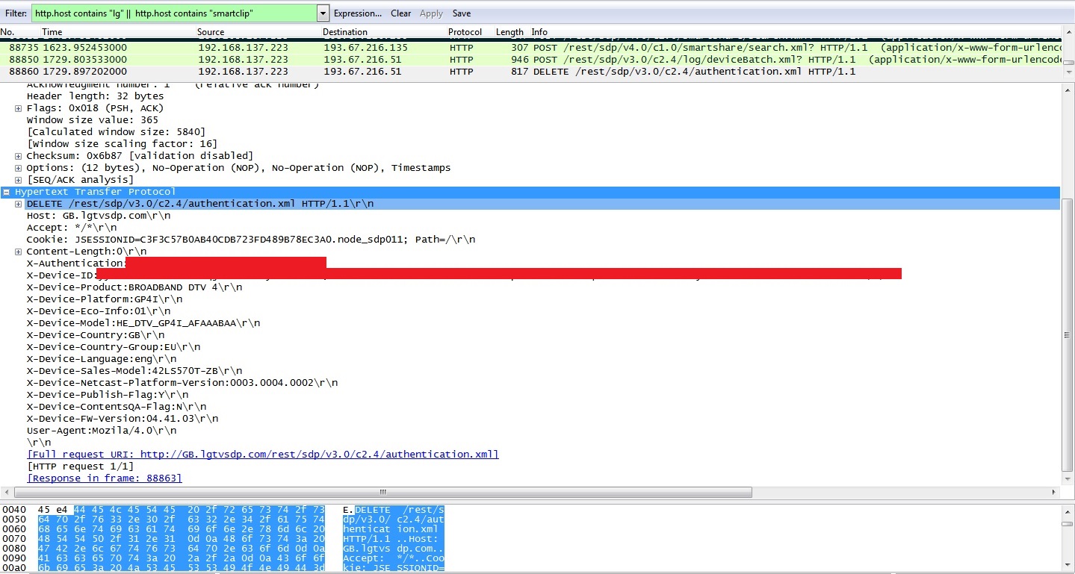Image resolution: width=1075 pixels, height=574 pixels.
Task: Open the Full request URI link
Action: (x=262, y=455)
